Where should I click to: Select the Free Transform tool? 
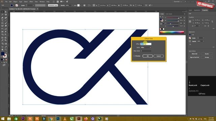click(6, 32)
